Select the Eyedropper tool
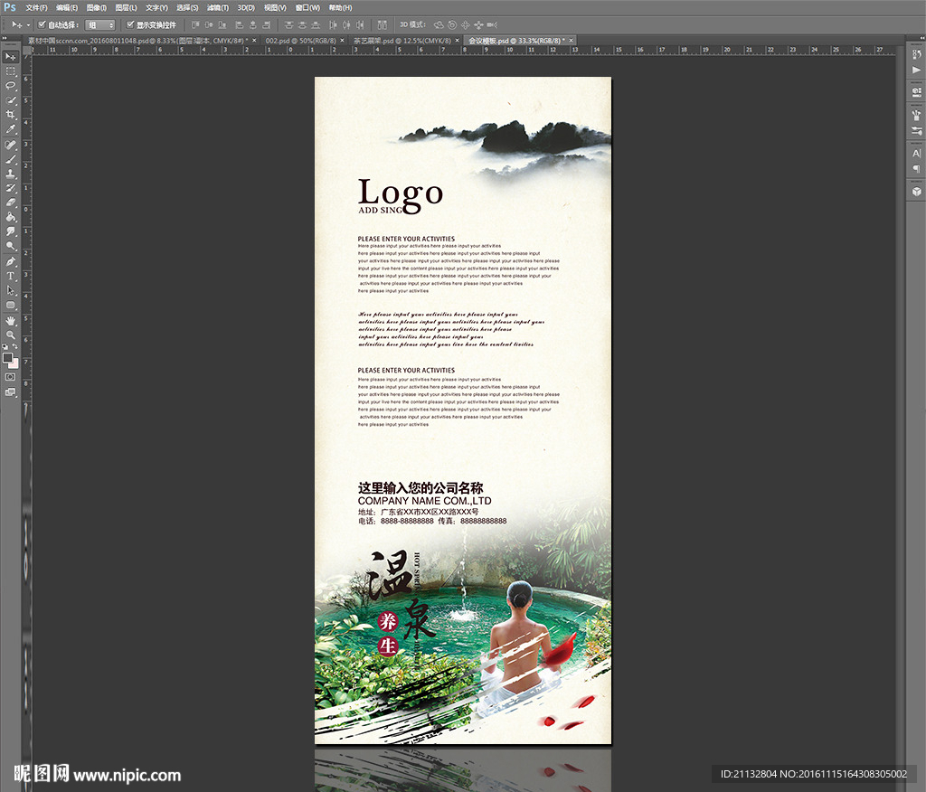The height and width of the screenshot is (792, 926). 11,129
